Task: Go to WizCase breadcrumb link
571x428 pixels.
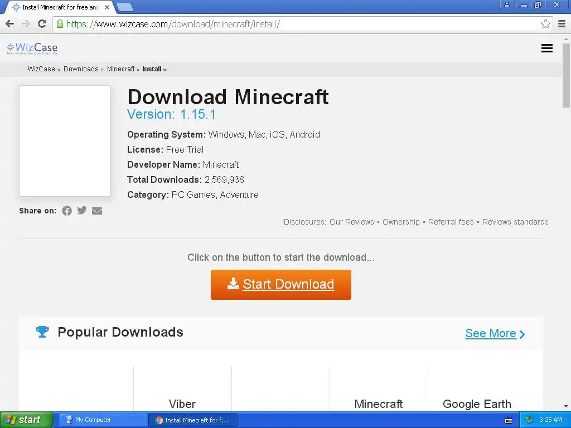Action: click(41, 69)
